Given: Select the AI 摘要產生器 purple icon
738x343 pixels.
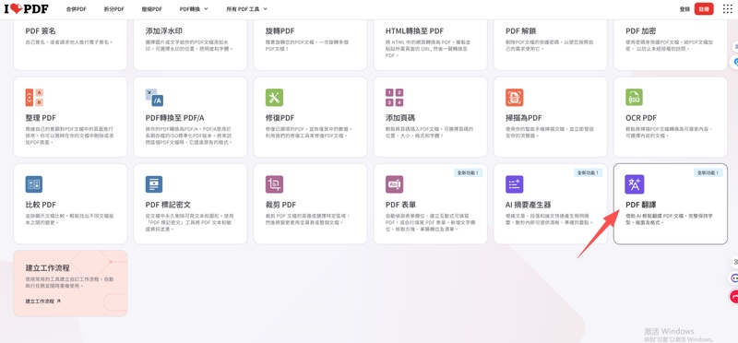Looking at the screenshot, I should coord(514,184).
